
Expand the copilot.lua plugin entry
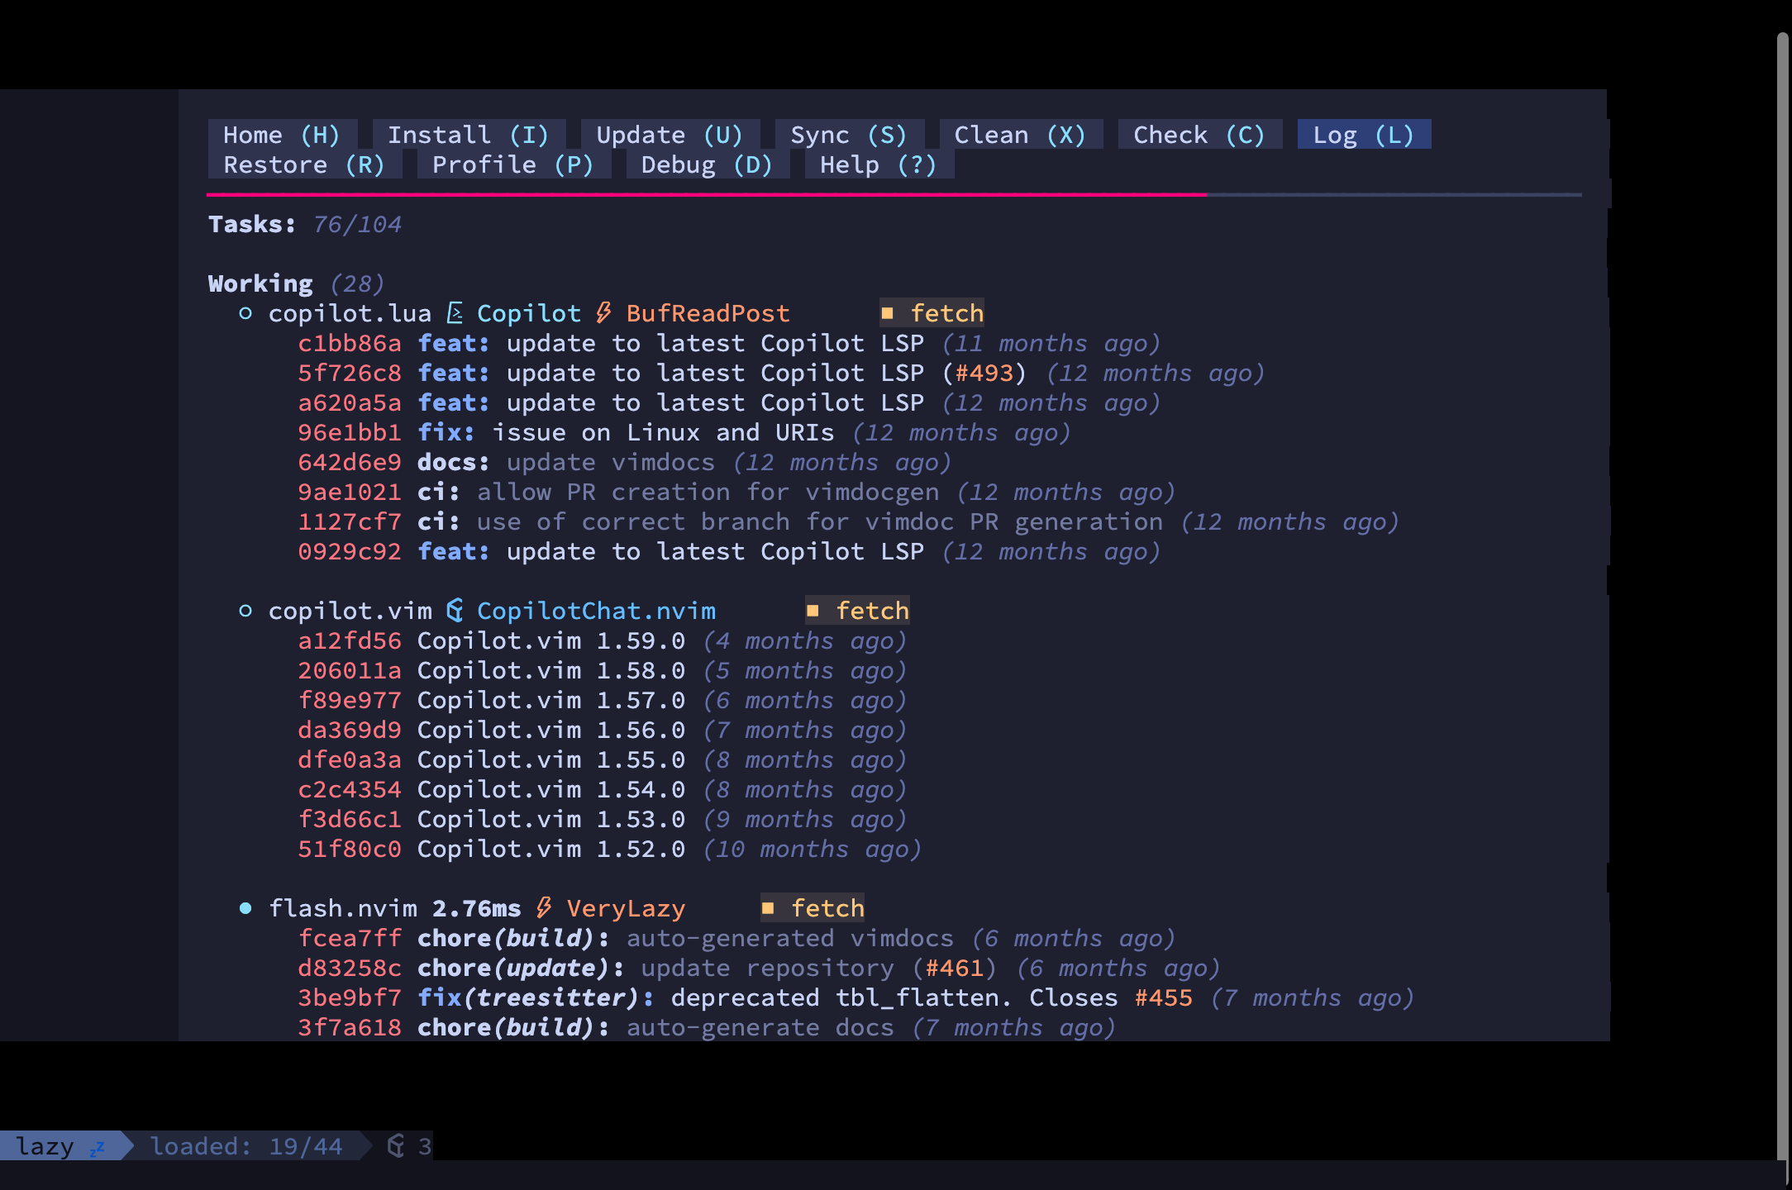pyautogui.click(x=350, y=313)
